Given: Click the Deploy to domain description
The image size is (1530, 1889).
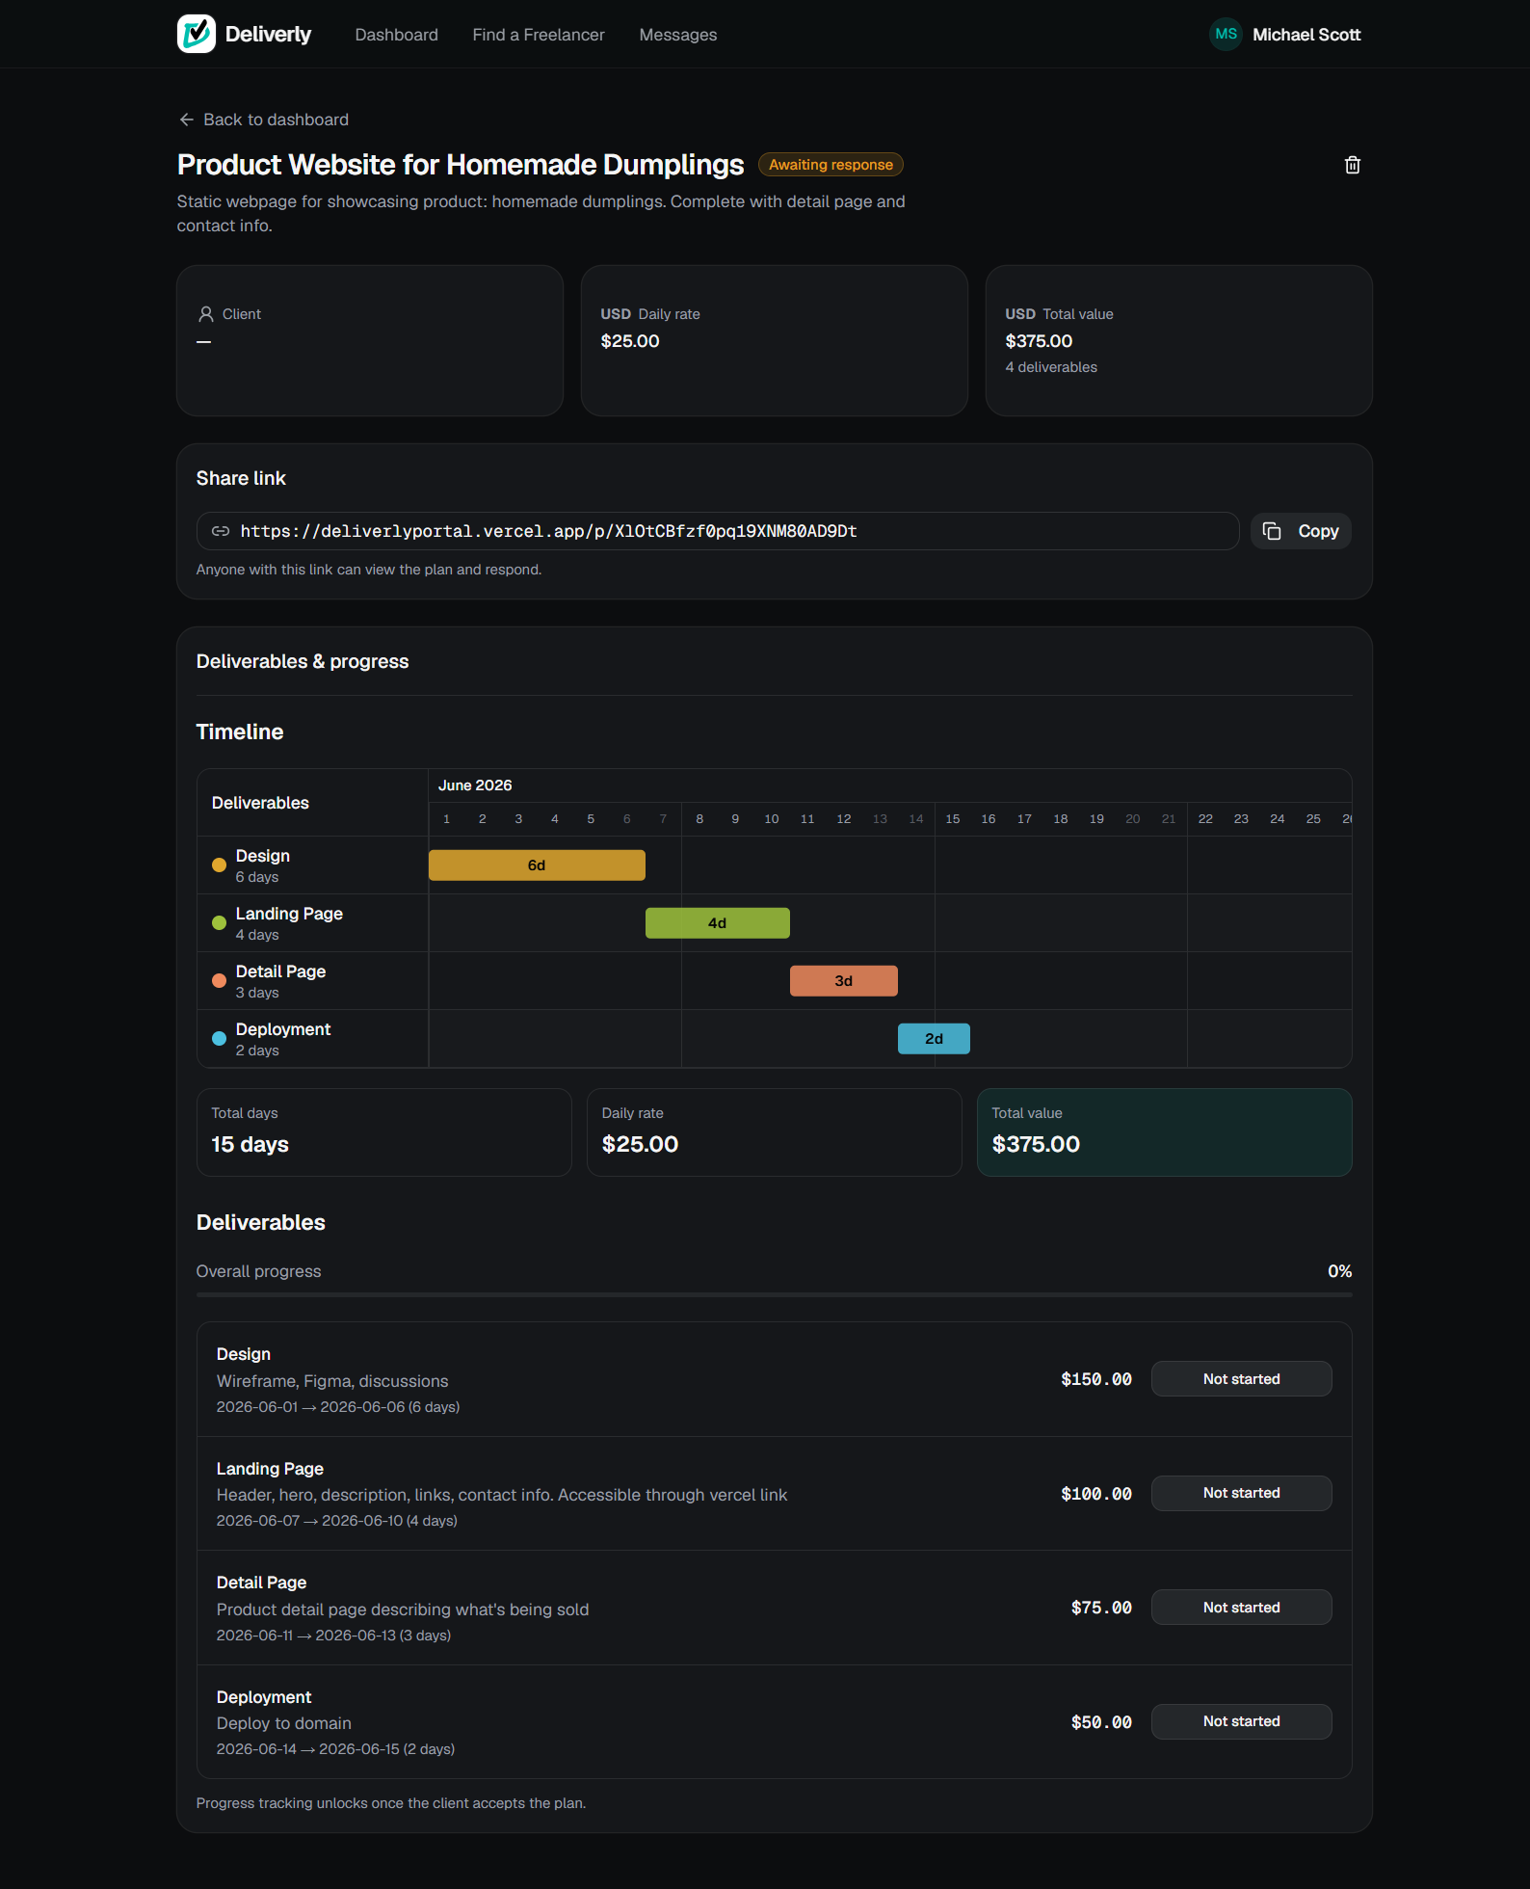Looking at the screenshot, I should coord(284,1723).
